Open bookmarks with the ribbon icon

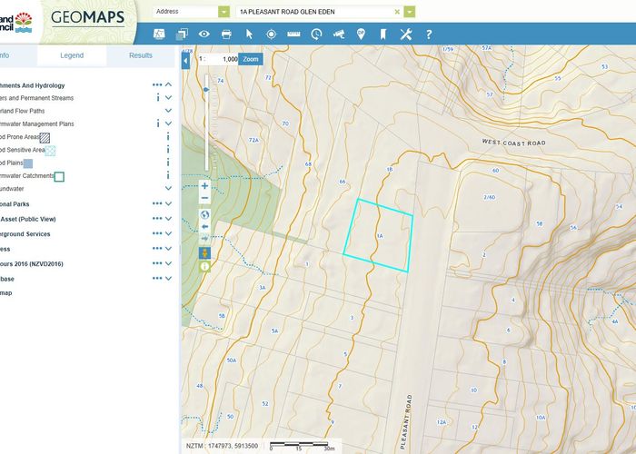tap(383, 35)
